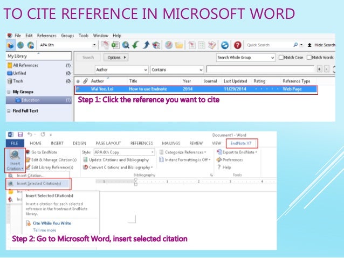Click the Save icon in Word title bar
This screenshot has width=344, height=258.
[20, 135]
